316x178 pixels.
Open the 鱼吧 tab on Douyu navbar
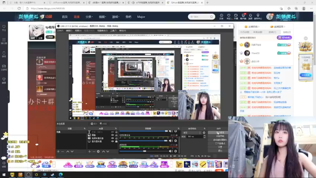point(128,17)
